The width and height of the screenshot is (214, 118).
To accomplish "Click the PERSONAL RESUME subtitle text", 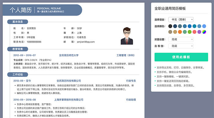I will point(49,9).
